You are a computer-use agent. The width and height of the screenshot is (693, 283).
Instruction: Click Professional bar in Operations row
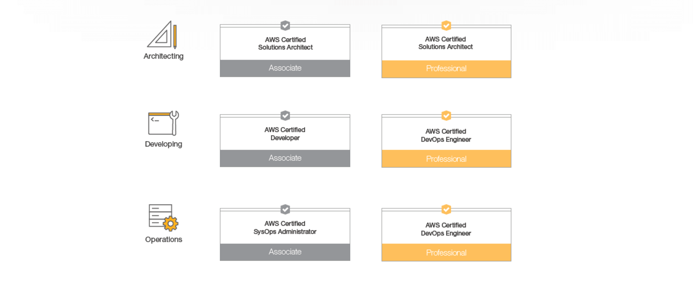446,253
